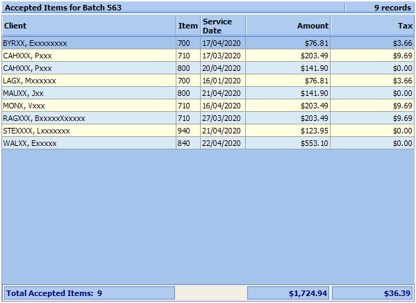Click service date 17/04/2020 for BYRXX
This screenshot has width=416, height=303.
point(223,43)
